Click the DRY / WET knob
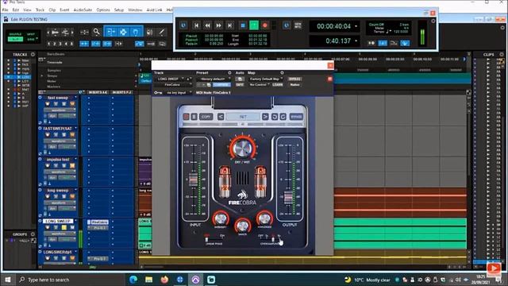Image resolution: width=508 pixels, height=286 pixels. (242, 149)
